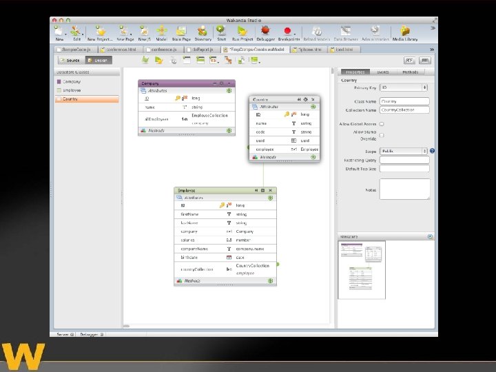Open the Debugger tab in status bar

[x=92, y=334]
